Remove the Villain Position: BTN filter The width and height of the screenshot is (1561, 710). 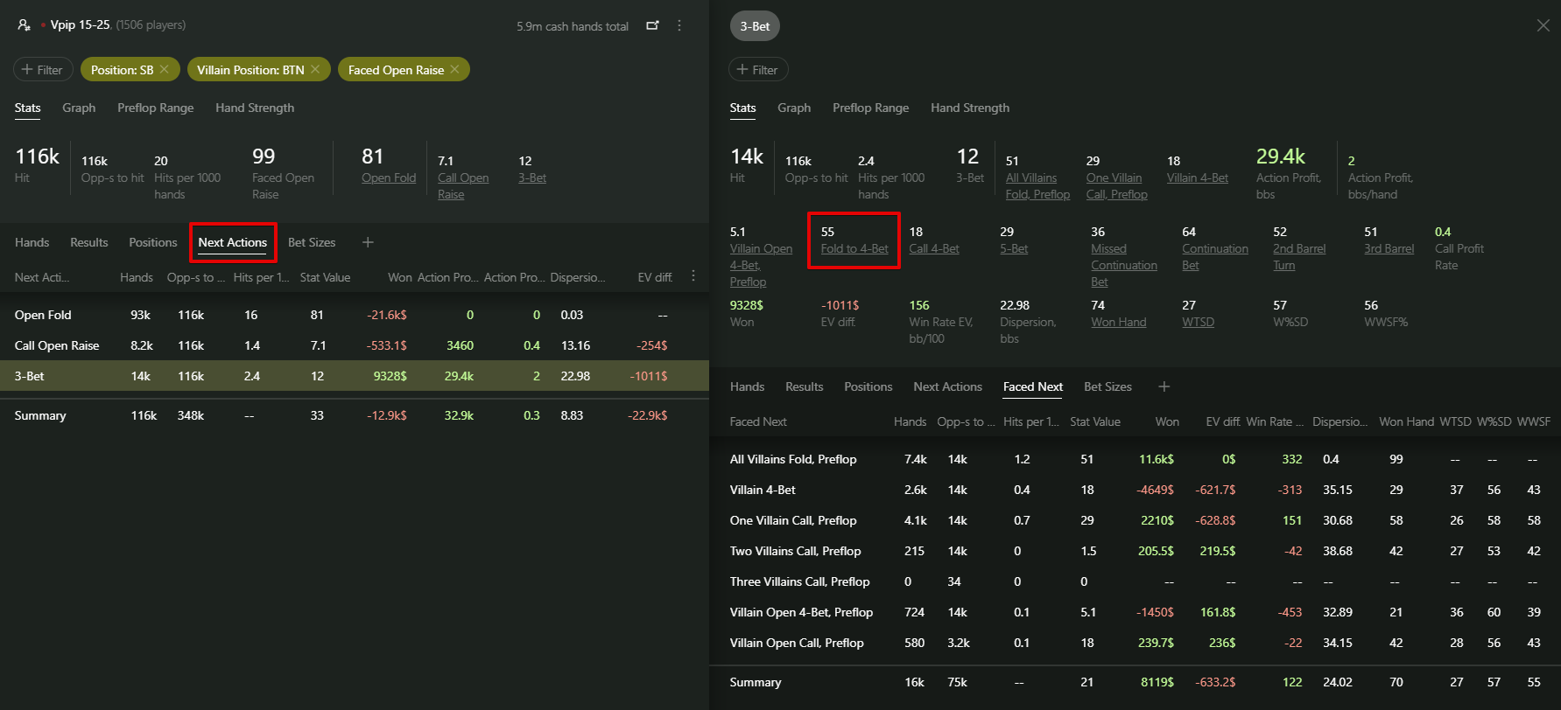[x=315, y=70]
